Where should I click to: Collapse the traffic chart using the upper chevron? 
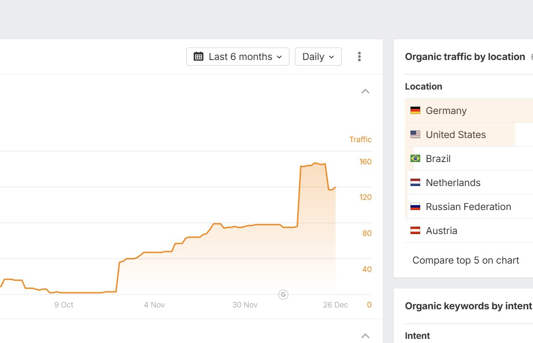pyautogui.click(x=365, y=91)
